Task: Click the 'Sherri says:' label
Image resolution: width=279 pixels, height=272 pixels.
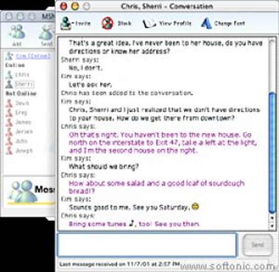Action: (80, 60)
